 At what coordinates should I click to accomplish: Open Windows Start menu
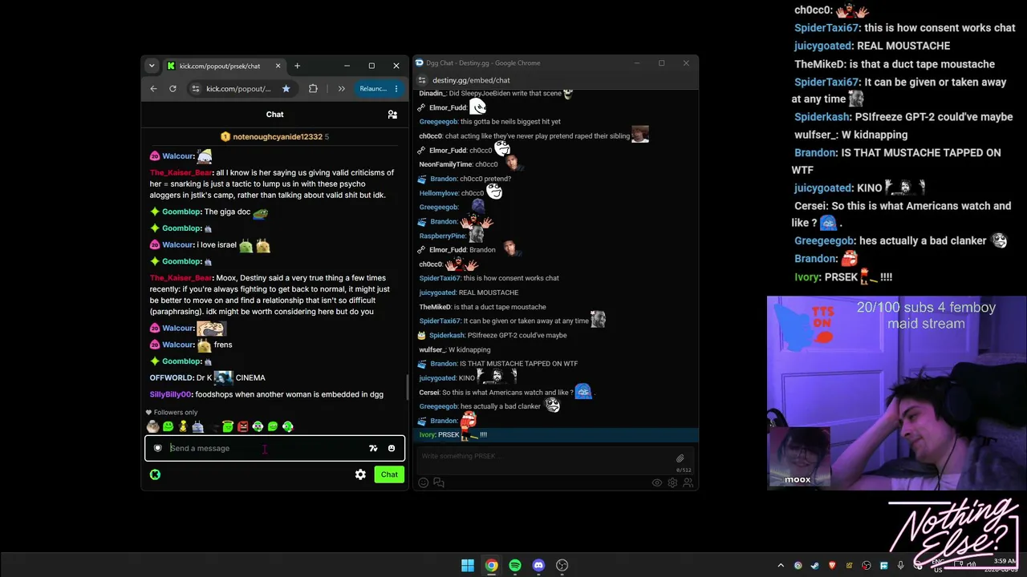(468, 566)
